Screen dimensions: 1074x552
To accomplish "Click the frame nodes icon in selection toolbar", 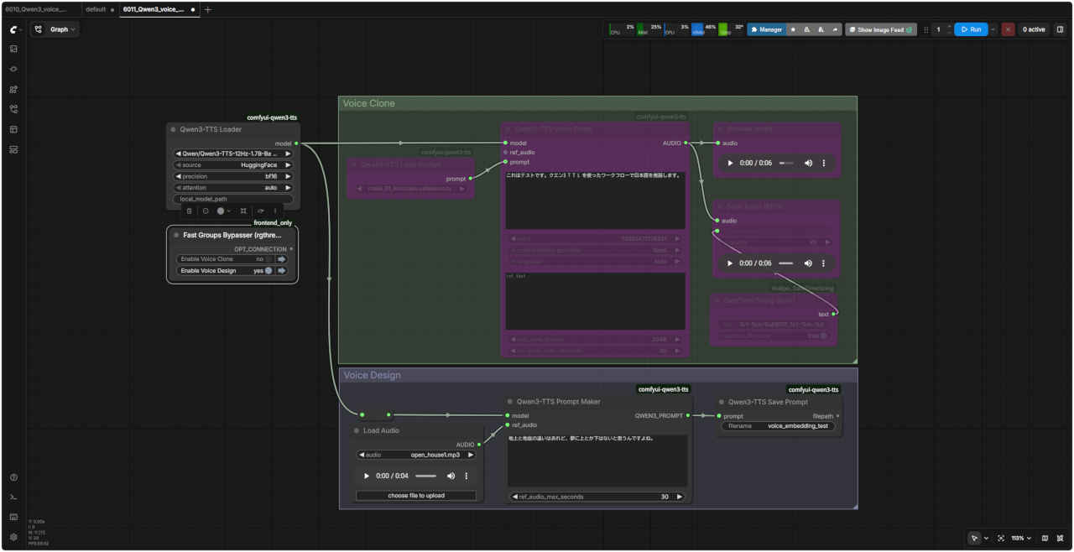I will (243, 211).
